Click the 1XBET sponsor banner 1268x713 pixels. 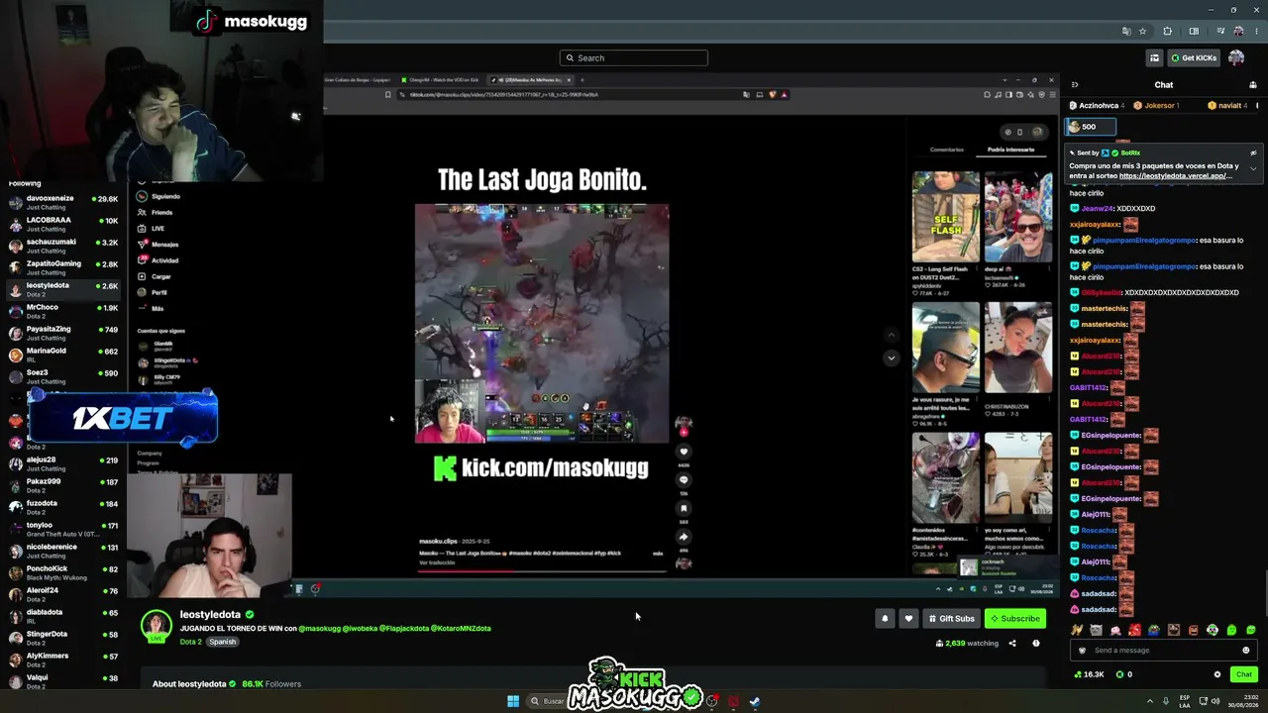pyautogui.click(x=123, y=418)
